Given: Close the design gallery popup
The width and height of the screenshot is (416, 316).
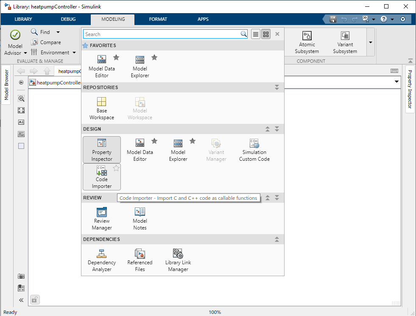Looking at the screenshot, I should click(x=277, y=34).
